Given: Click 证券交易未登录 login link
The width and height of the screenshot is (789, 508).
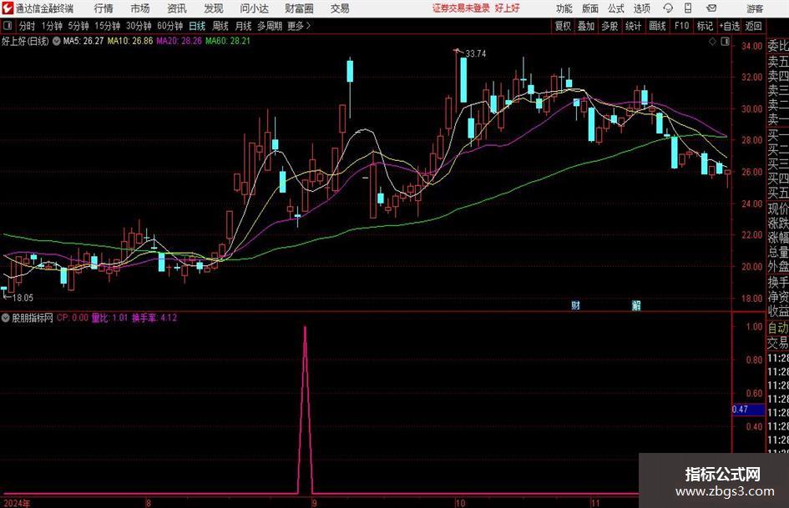Looking at the screenshot, I should click(461, 8).
